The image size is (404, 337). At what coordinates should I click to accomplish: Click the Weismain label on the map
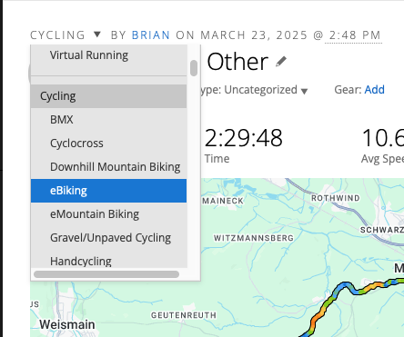(x=67, y=324)
